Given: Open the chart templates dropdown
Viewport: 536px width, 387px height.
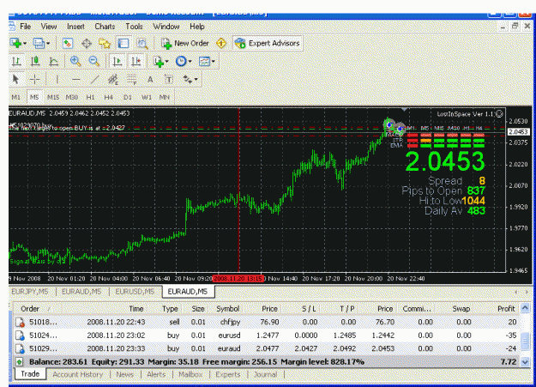Looking at the screenshot, I should click(x=207, y=61).
